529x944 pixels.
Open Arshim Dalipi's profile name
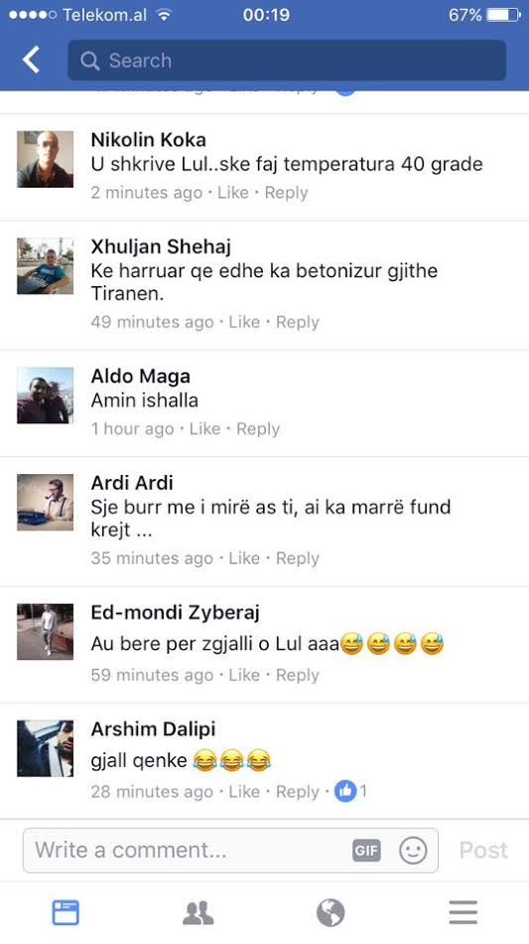coord(153,729)
